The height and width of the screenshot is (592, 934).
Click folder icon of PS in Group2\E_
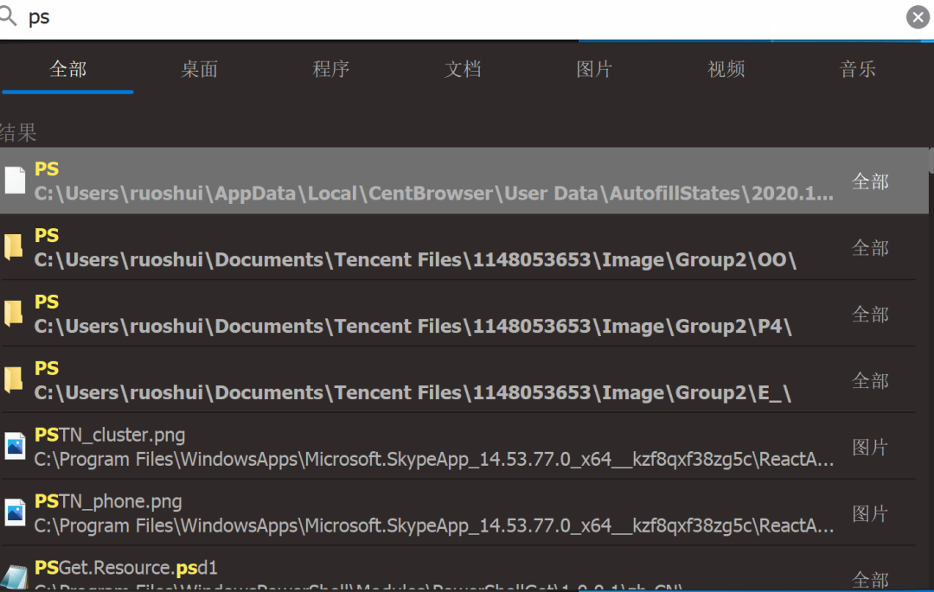pos(14,380)
